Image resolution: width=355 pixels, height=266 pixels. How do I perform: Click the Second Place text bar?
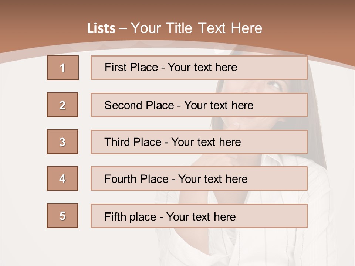tap(199, 105)
